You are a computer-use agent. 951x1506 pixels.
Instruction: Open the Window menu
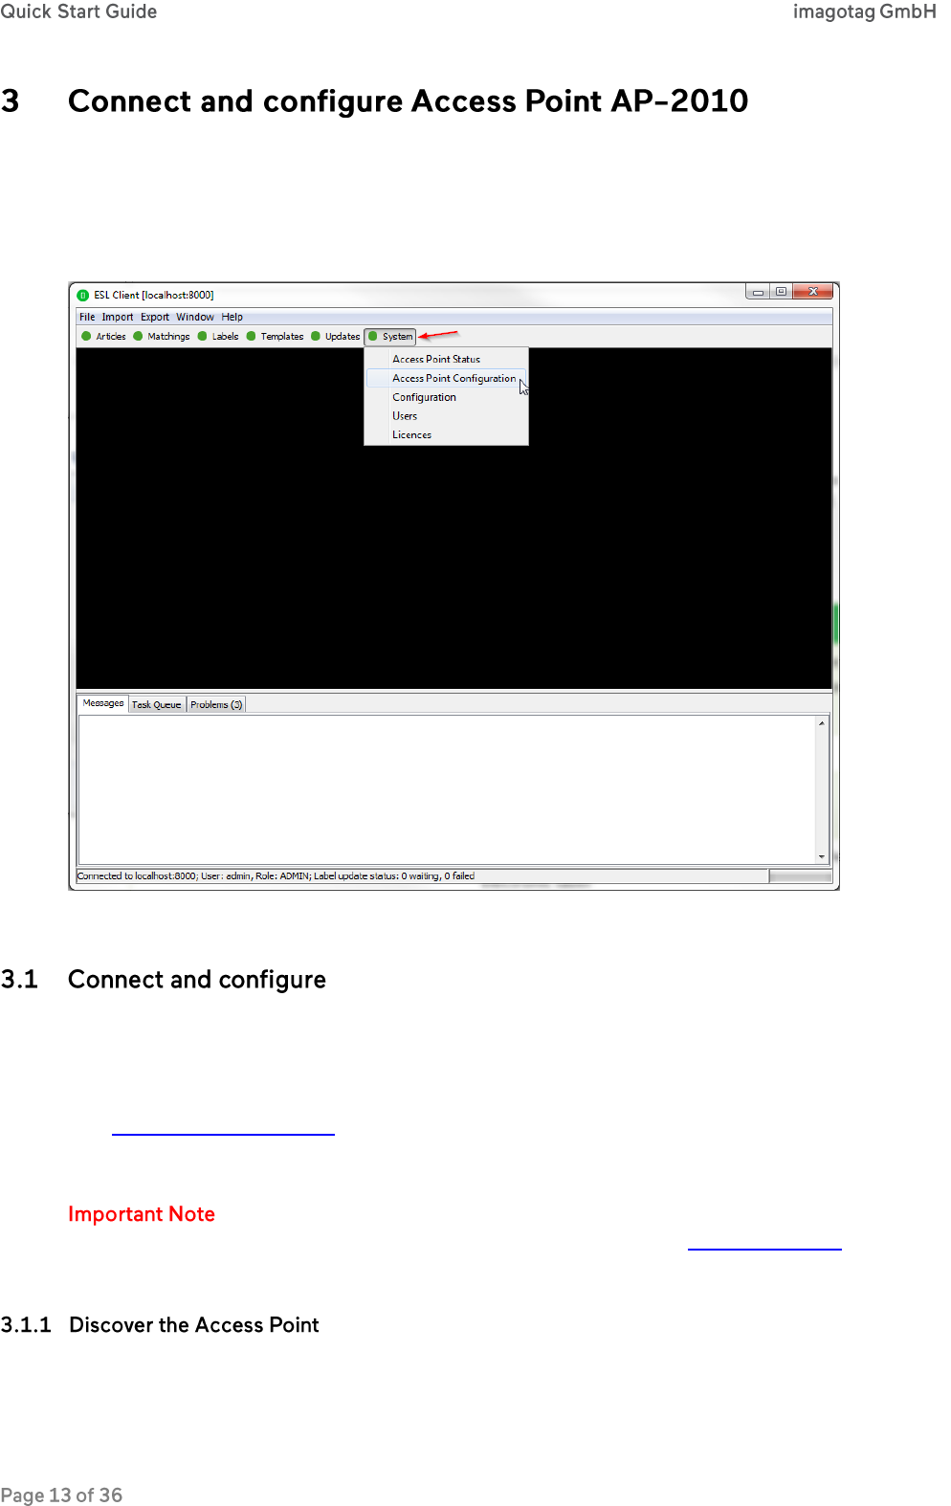click(195, 318)
